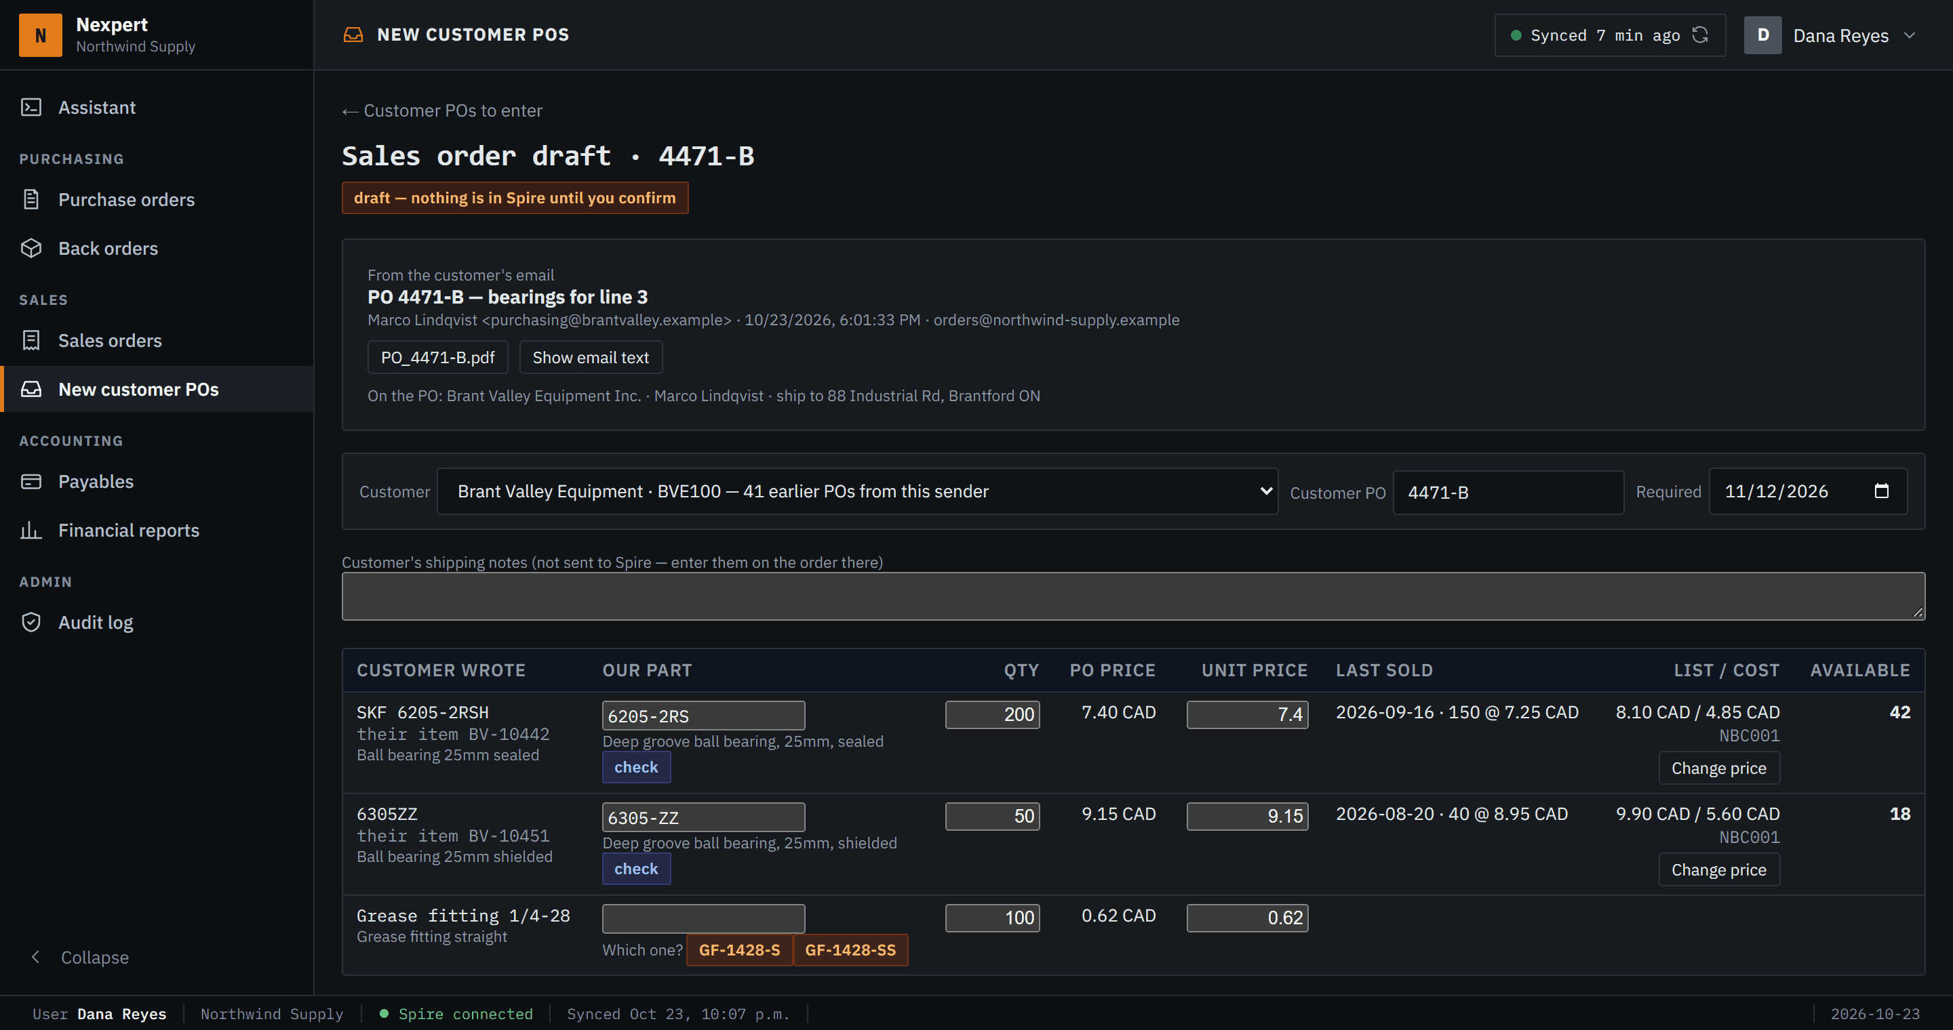
Task: Click the Payables card icon
Action: pos(31,481)
